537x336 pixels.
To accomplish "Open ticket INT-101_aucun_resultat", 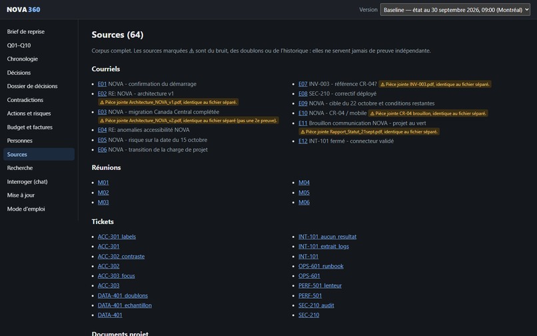I will point(327,237).
